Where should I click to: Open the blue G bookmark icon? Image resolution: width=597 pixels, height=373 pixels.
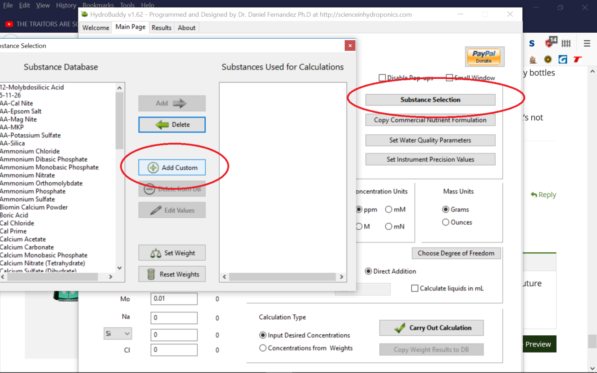(x=563, y=59)
